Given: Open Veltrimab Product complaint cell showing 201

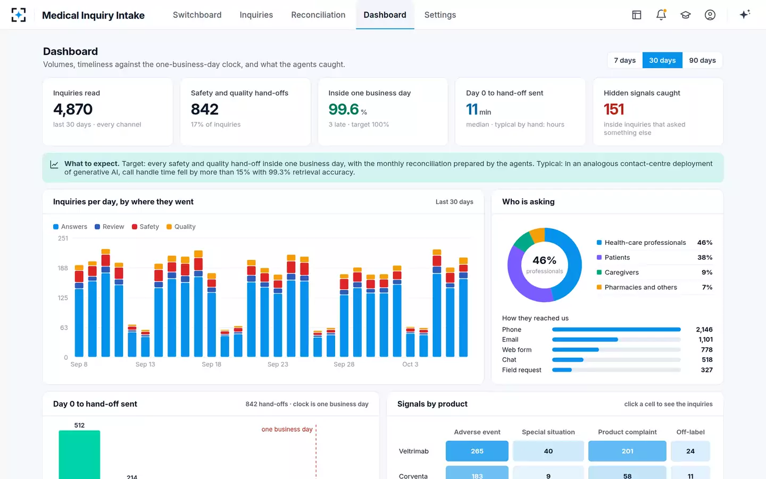Looking at the screenshot, I should [x=627, y=451].
